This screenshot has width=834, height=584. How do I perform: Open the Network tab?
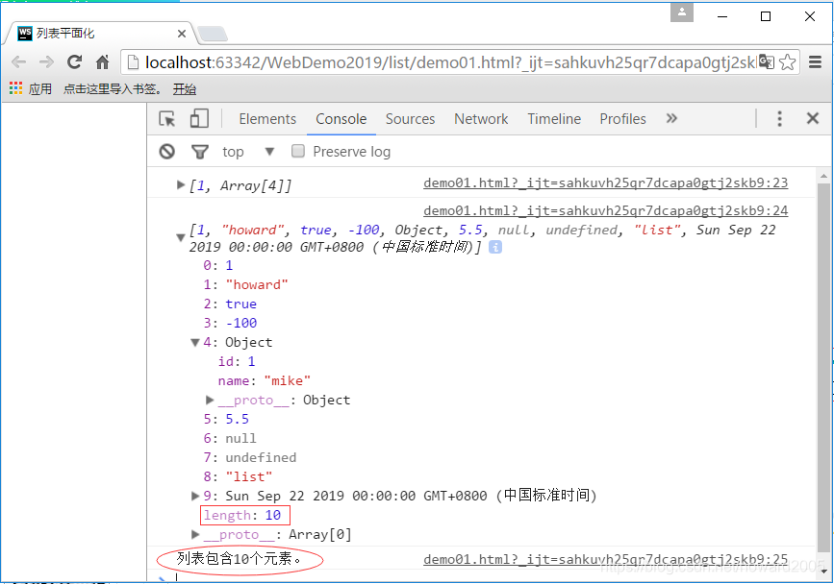(x=481, y=119)
